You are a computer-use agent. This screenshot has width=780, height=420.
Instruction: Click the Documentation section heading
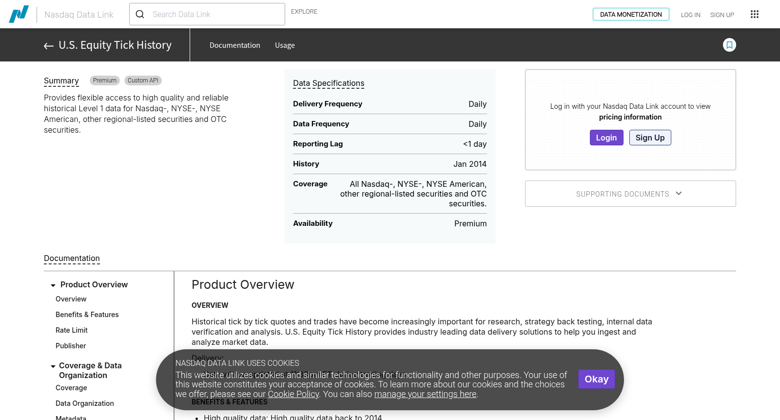point(72,259)
